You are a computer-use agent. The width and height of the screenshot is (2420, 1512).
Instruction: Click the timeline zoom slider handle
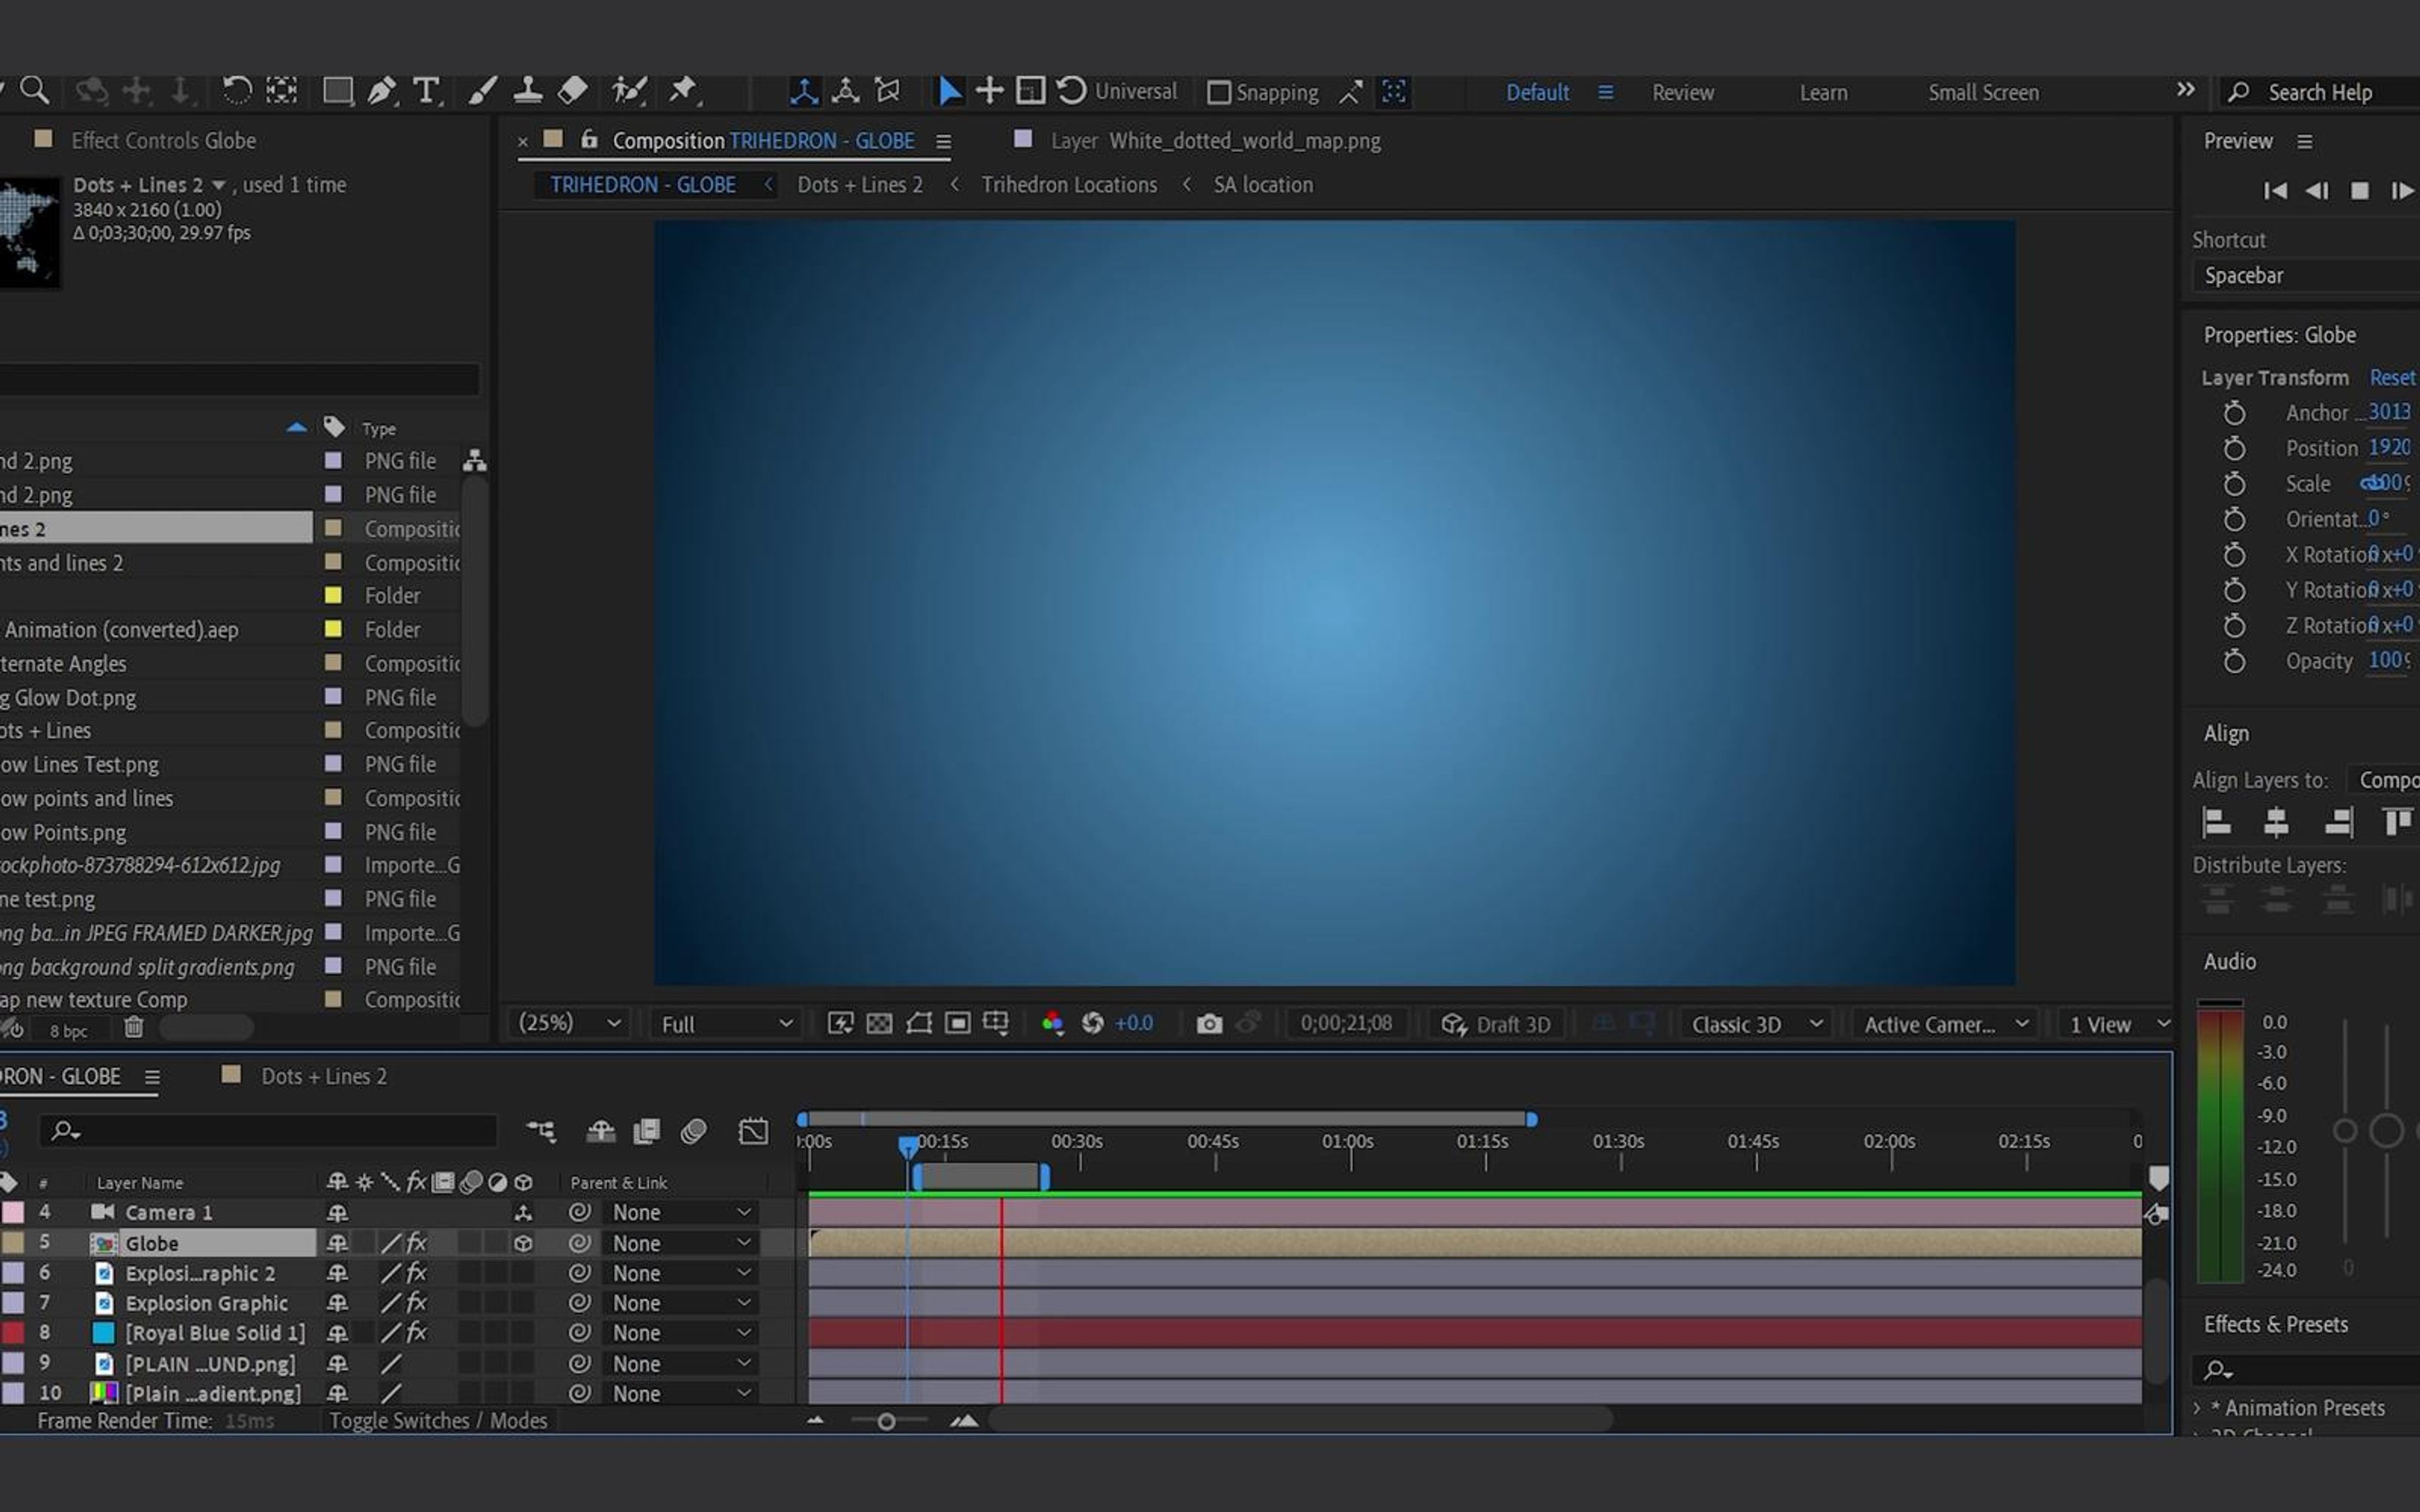click(886, 1421)
